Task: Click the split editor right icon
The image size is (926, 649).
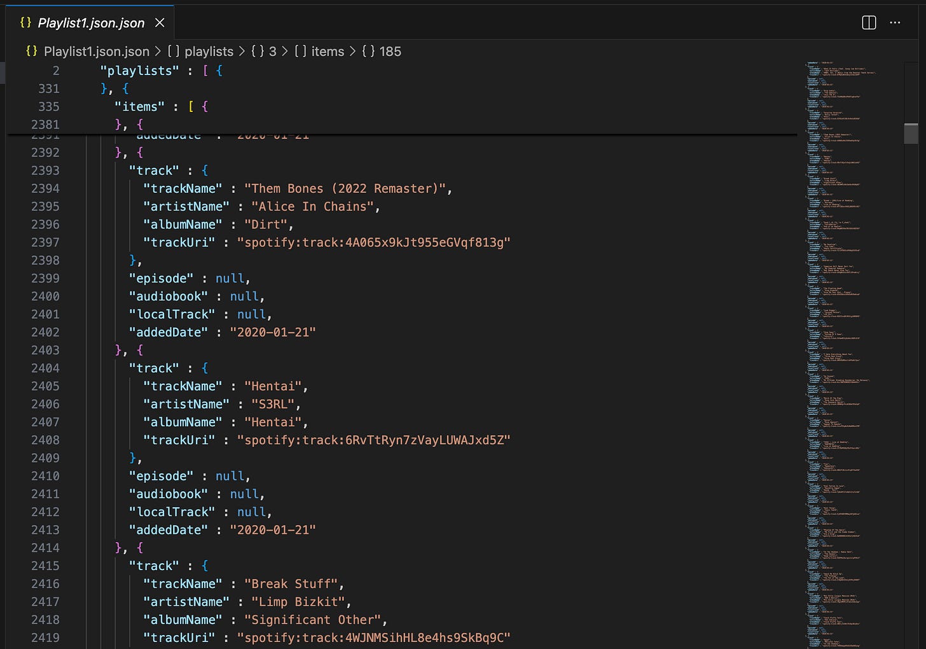Action: pyautogui.click(x=869, y=23)
